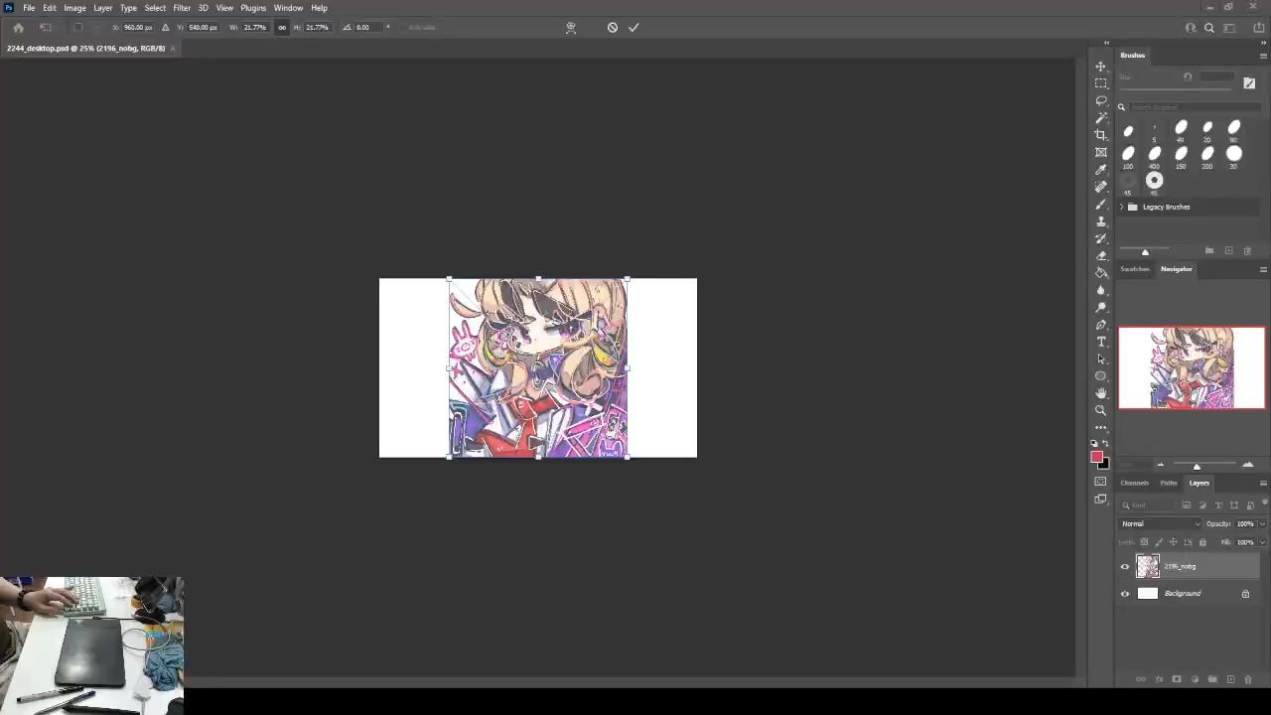Open the Layers panel menu

[x=1263, y=483]
